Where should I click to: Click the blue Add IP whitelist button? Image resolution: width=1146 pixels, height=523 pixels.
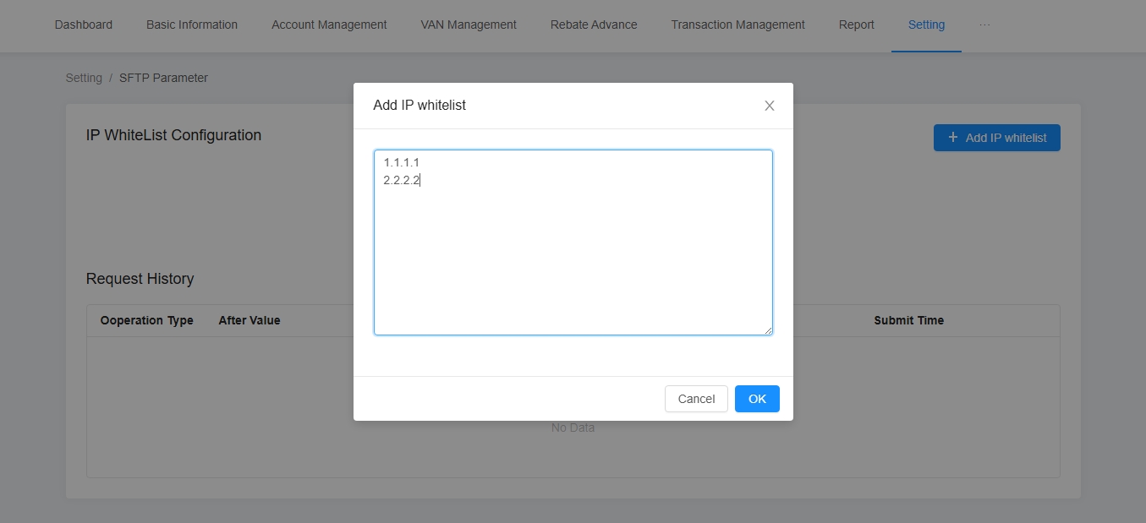click(996, 138)
